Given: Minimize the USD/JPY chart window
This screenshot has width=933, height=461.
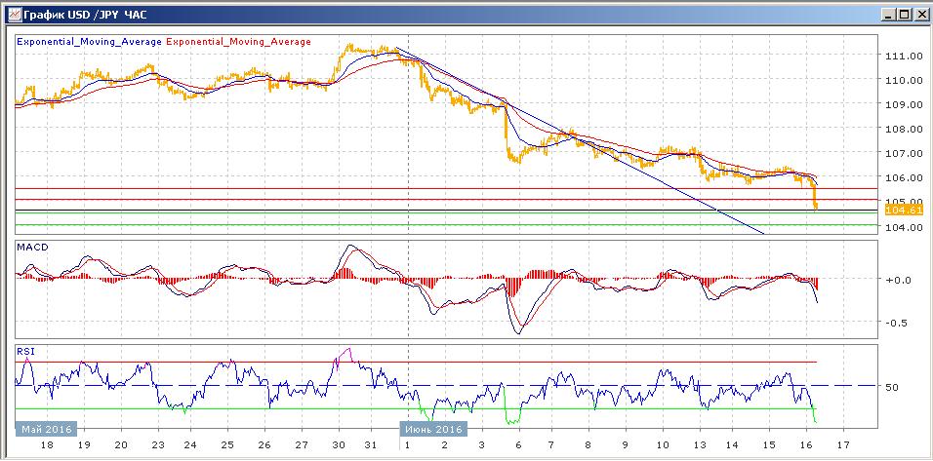Looking at the screenshot, I should point(886,15).
